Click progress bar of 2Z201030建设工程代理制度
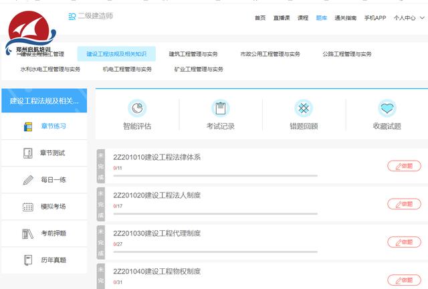The image size is (428, 289). tap(215, 252)
